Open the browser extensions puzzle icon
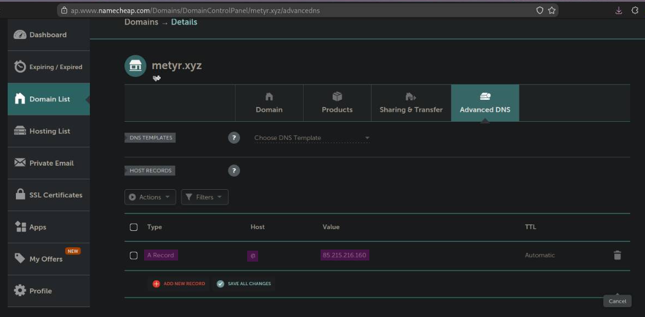This screenshot has width=645, height=317. [635, 11]
